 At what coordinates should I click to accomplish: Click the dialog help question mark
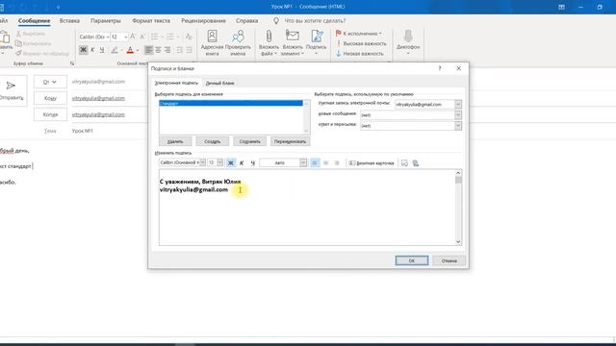(x=440, y=68)
